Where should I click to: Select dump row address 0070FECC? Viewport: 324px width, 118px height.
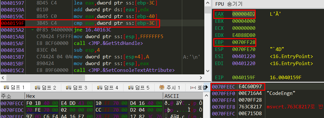tap(13, 103)
